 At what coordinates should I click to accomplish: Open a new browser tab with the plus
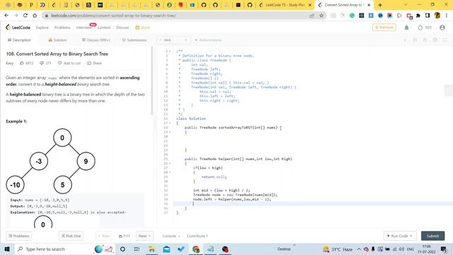[380, 5]
